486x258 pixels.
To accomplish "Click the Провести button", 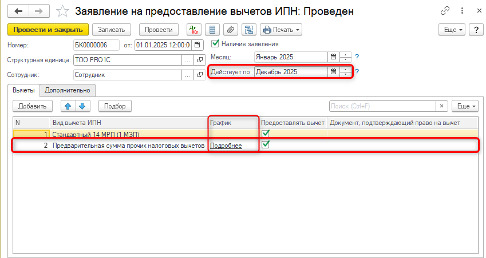I will [x=159, y=30].
